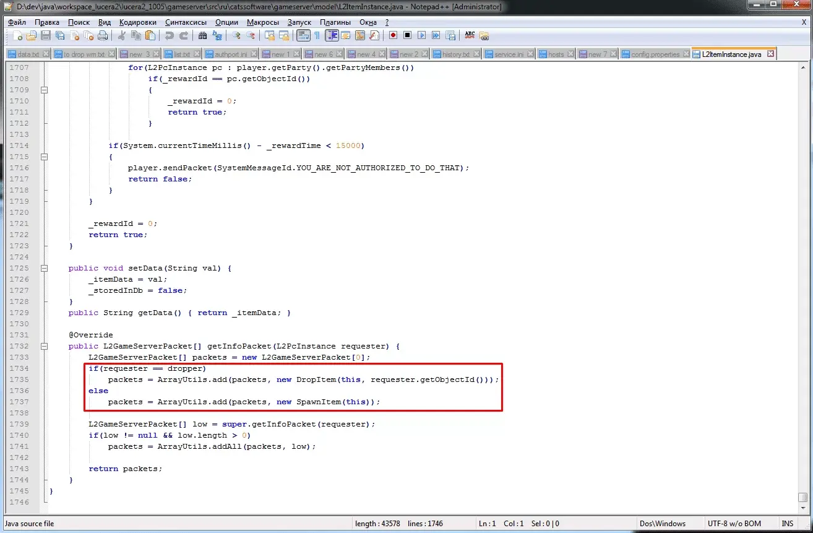Switch to the service.ini tab
This screenshot has height=533, width=813.
tap(509, 54)
